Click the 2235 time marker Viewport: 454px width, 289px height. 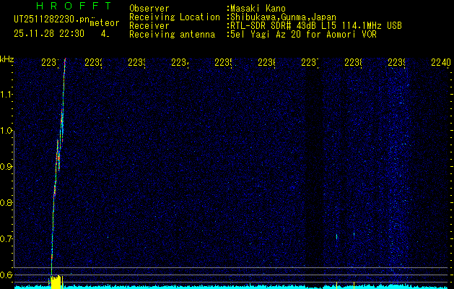[224, 62]
